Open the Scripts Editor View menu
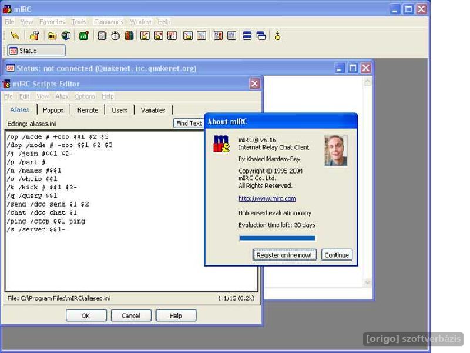 42,96
